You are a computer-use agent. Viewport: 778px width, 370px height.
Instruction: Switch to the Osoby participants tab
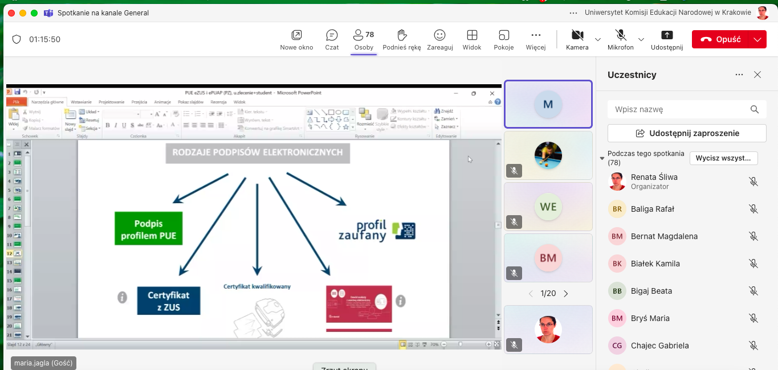364,39
